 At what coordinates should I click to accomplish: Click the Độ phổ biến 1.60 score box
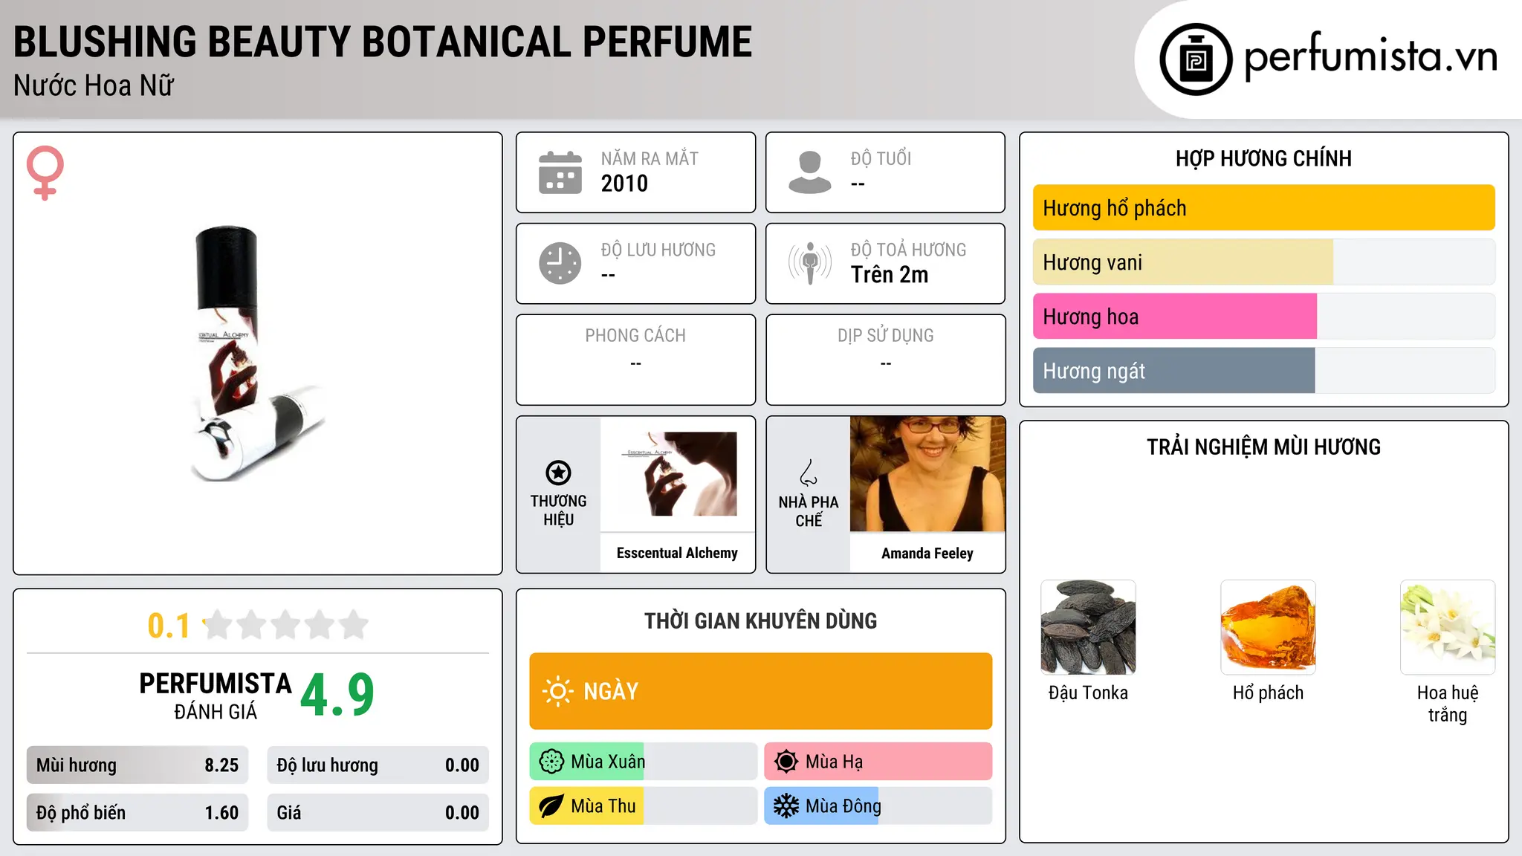click(x=137, y=813)
